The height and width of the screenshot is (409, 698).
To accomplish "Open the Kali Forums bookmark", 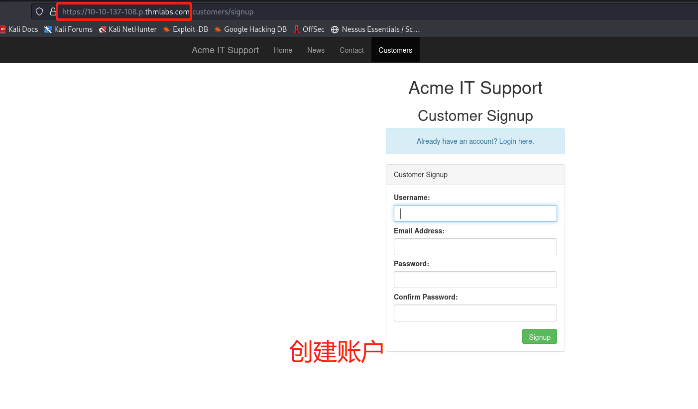I will coord(68,29).
